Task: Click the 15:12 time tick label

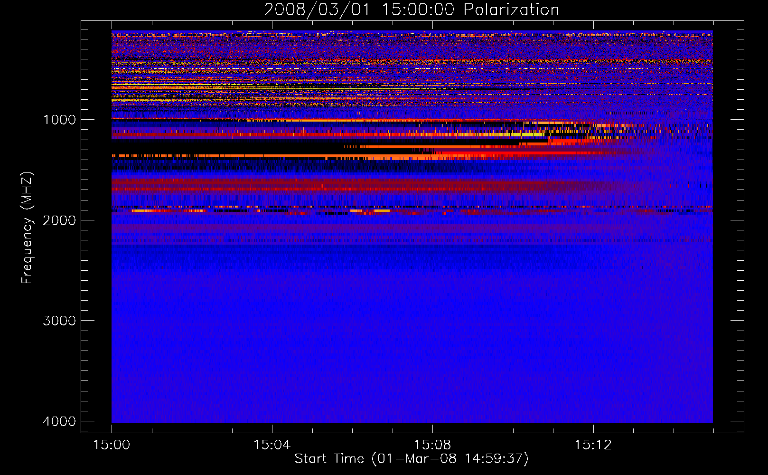Action: [593, 445]
